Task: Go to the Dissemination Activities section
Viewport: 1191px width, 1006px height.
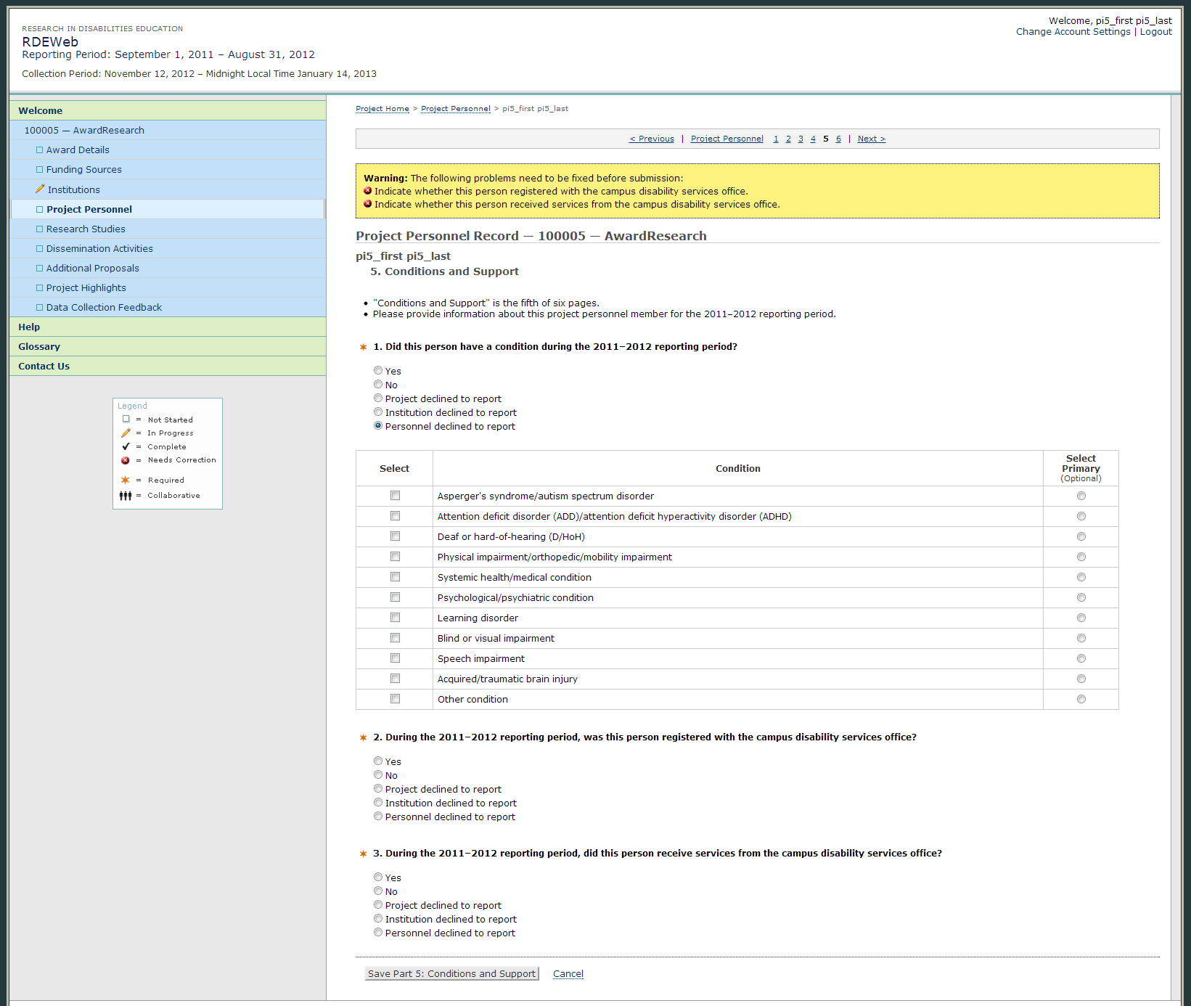Action: click(99, 249)
